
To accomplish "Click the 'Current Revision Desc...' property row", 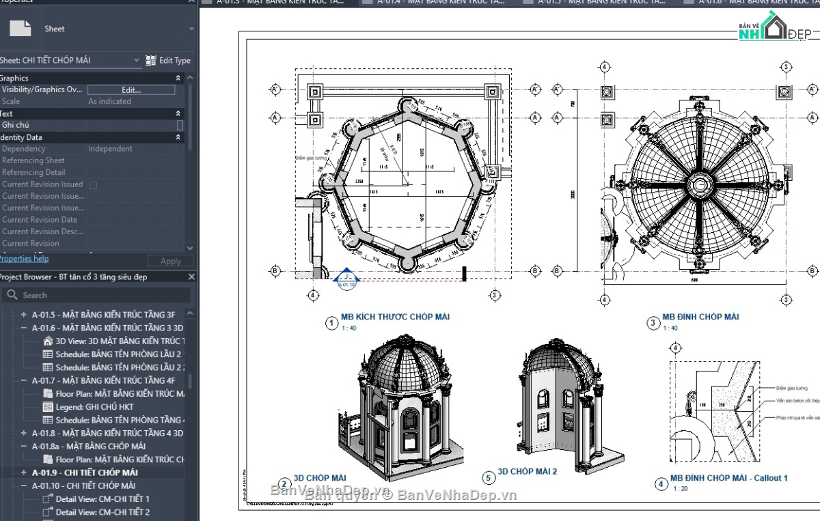I will pos(92,231).
